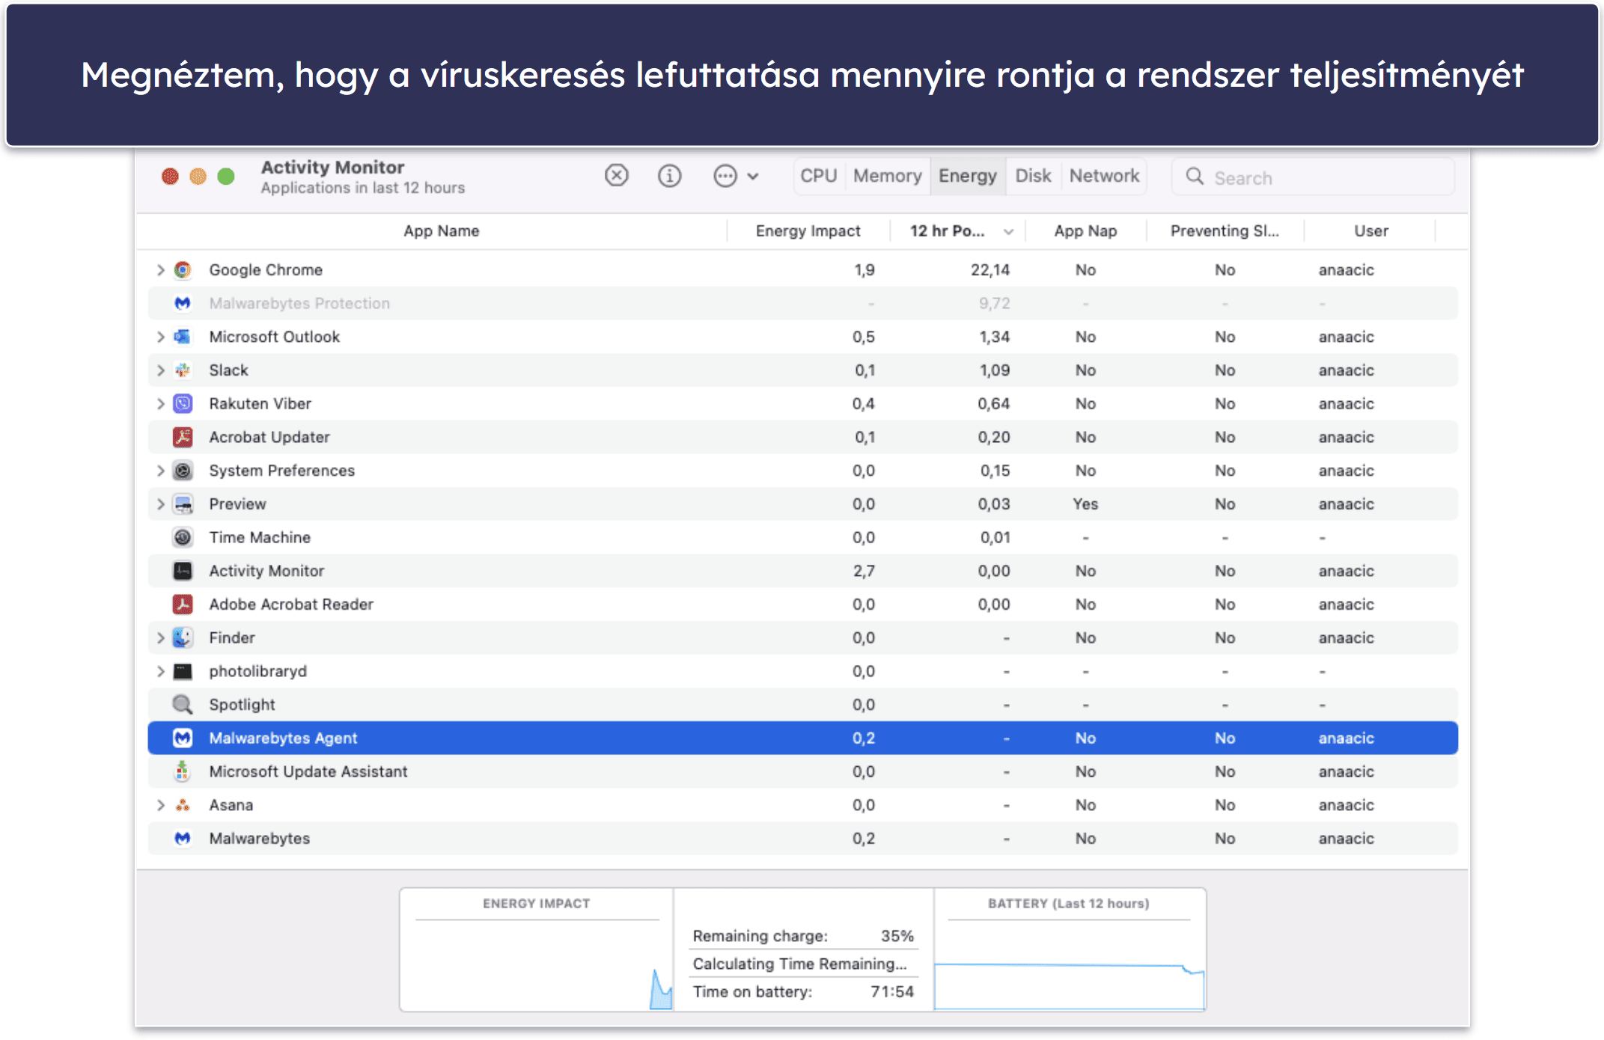Click the Remaining charge 35% value

(897, 936)
